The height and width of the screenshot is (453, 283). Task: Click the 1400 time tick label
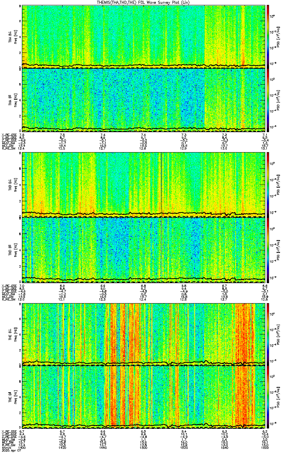coord(22,448)
